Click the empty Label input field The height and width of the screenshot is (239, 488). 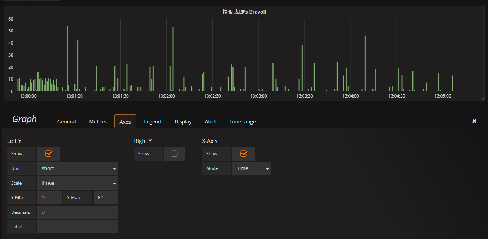77,227
